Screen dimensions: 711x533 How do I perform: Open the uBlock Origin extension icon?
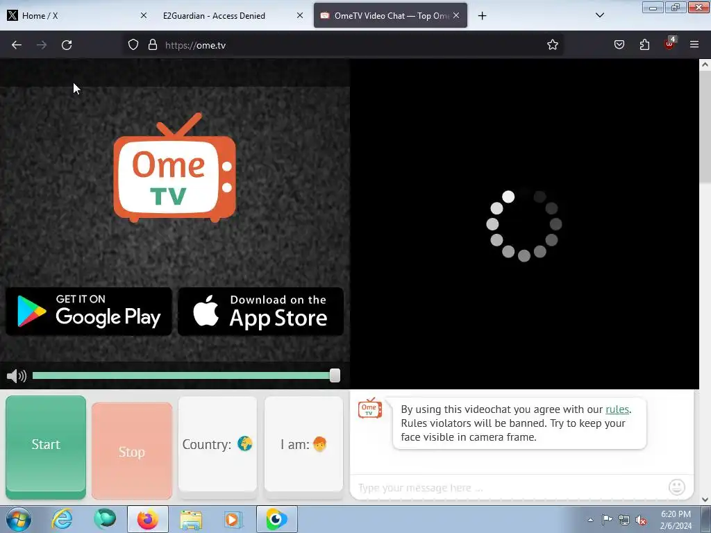coord(670,44)
